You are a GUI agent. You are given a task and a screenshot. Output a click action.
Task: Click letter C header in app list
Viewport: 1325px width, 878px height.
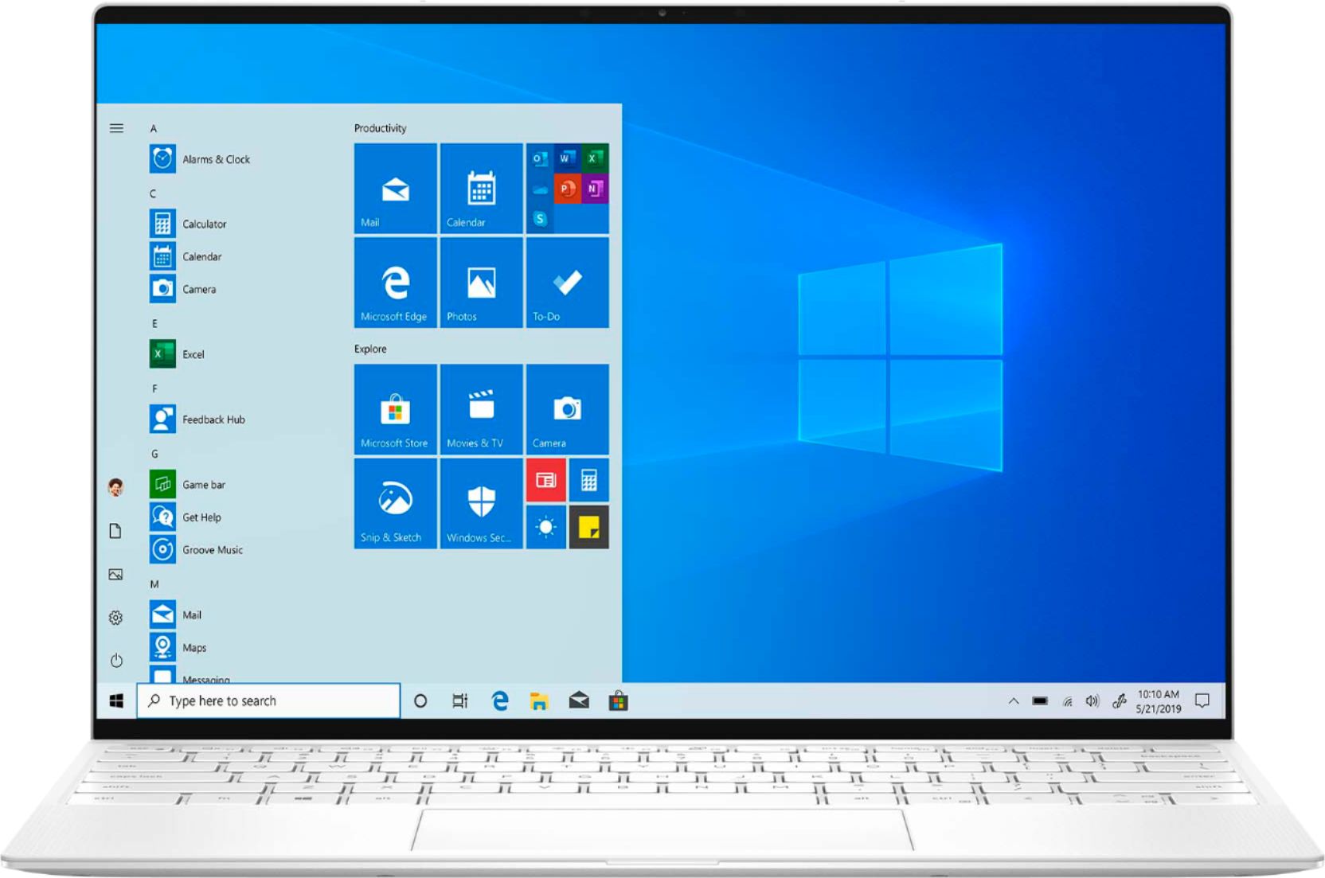pyautogui.click(x=153, y=193)
